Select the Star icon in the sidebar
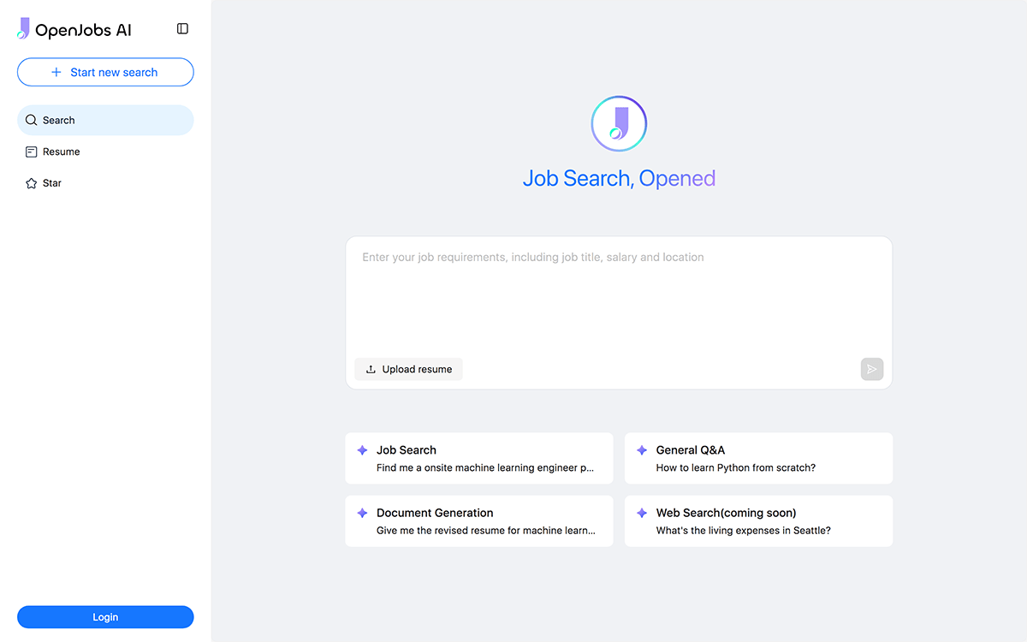Image resolution: width=1027 pixels, height=642 pixels. click(x=31, y=182)
